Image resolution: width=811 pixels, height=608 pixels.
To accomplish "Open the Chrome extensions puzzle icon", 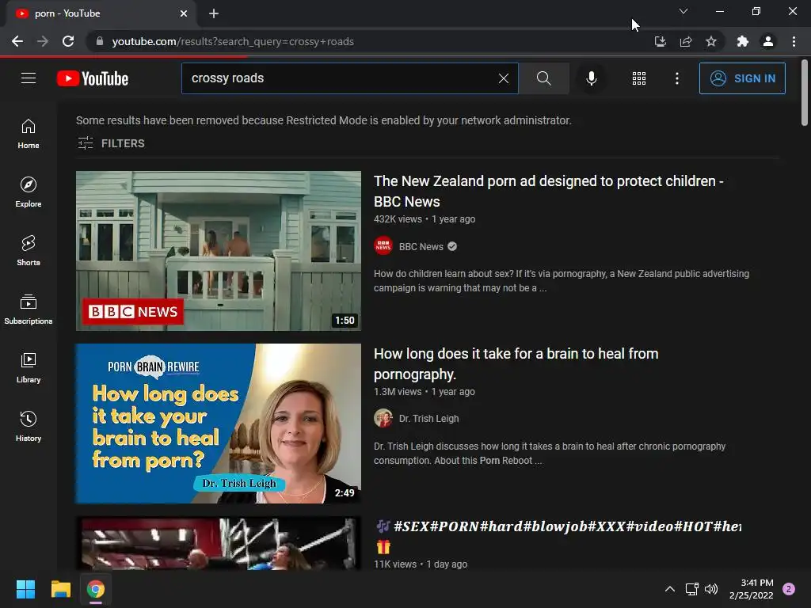I will point(743,41).
